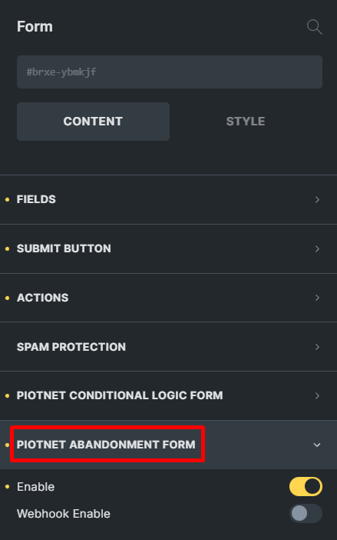Screen dimensions: 337x540
Task: Expand the SUBMIT BUTTON section
Action: tap(168, 248)
